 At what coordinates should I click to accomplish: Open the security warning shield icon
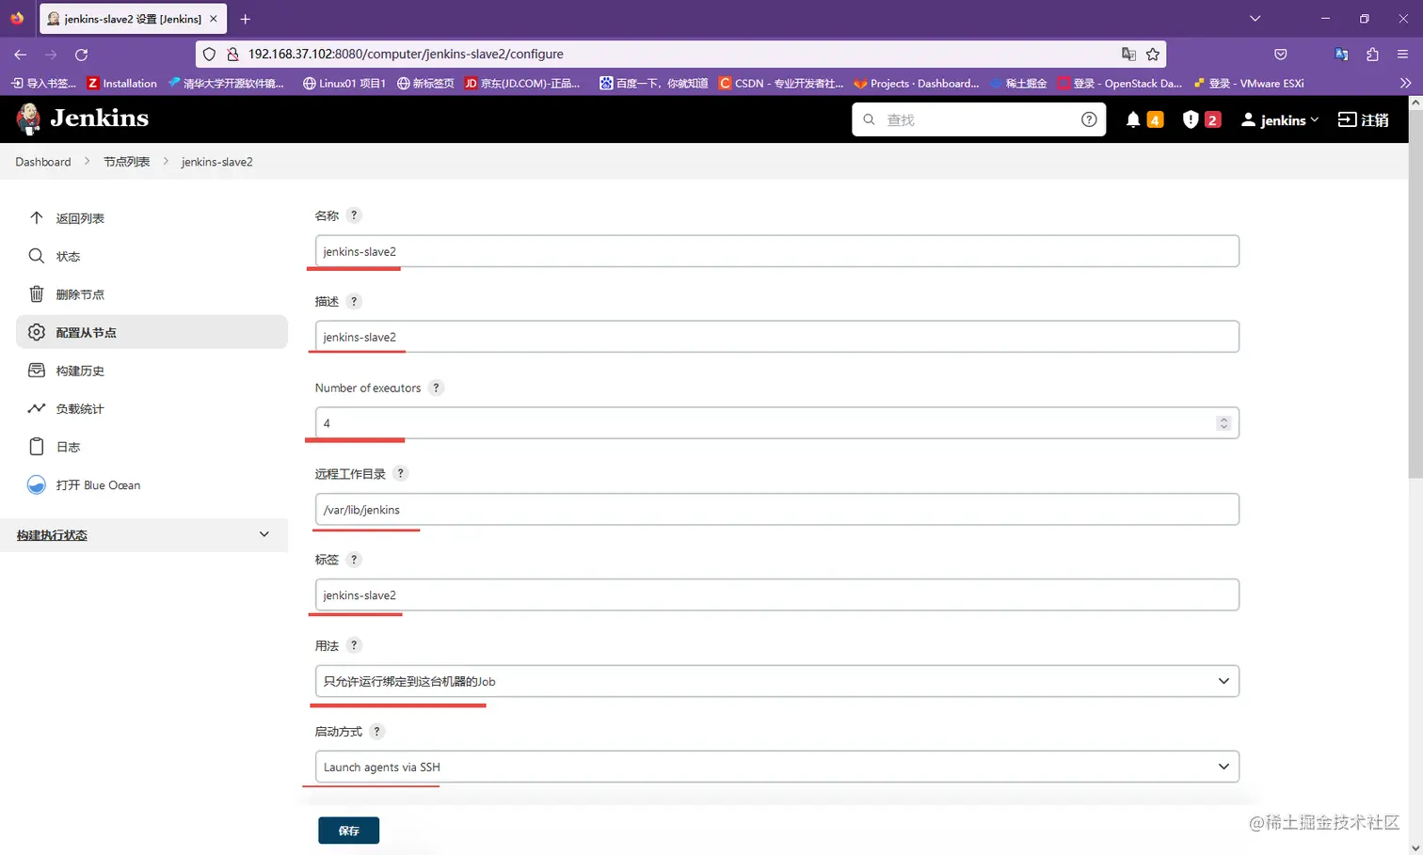1191,119
